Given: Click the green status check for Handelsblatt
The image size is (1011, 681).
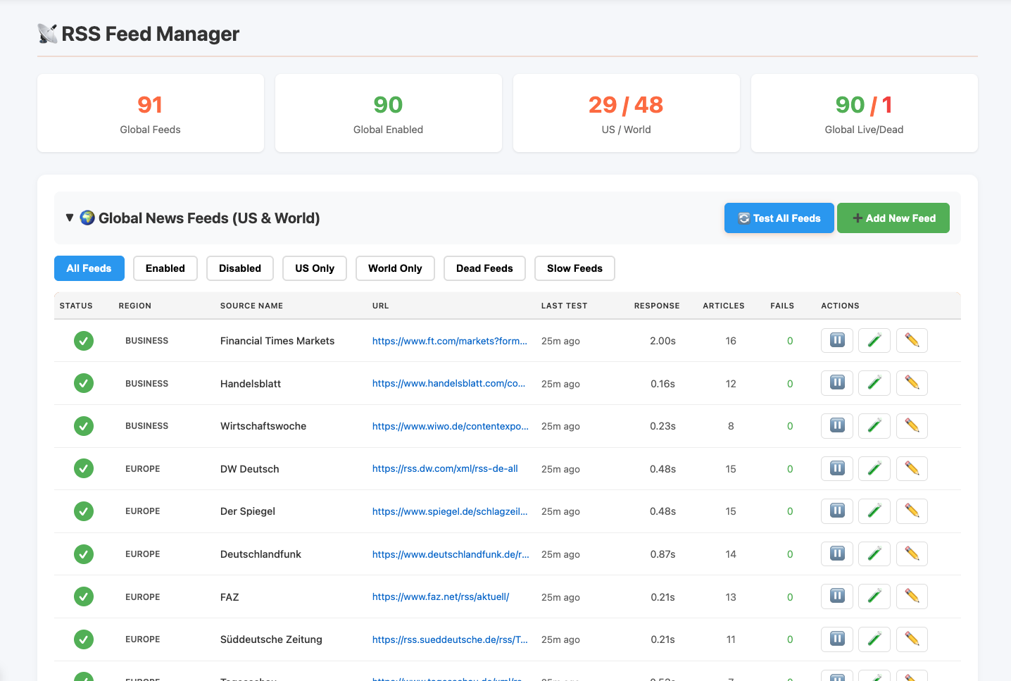Looking at the screenshot, I should [x=84, y=383].
